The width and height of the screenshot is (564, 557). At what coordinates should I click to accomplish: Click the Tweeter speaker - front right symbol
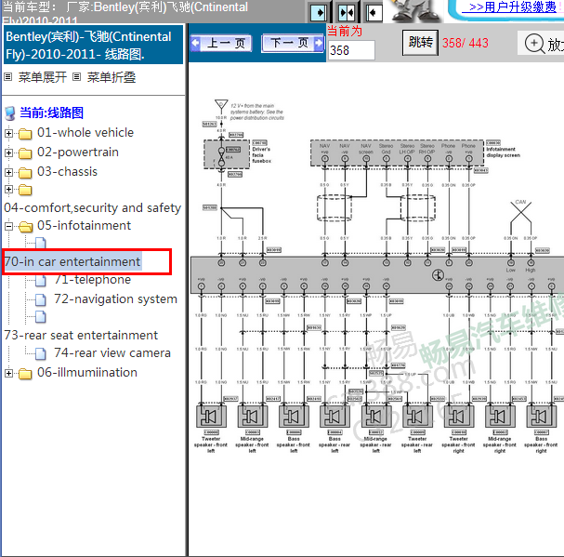click(459, 417)
